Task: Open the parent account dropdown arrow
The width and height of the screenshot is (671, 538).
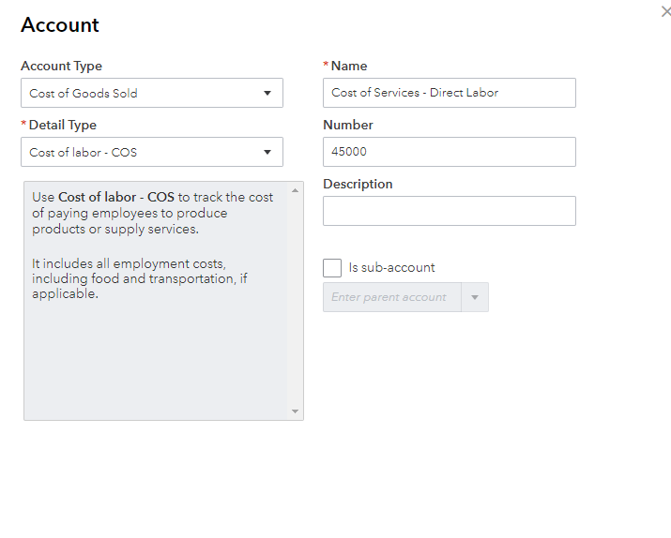Action: (475, 297)
